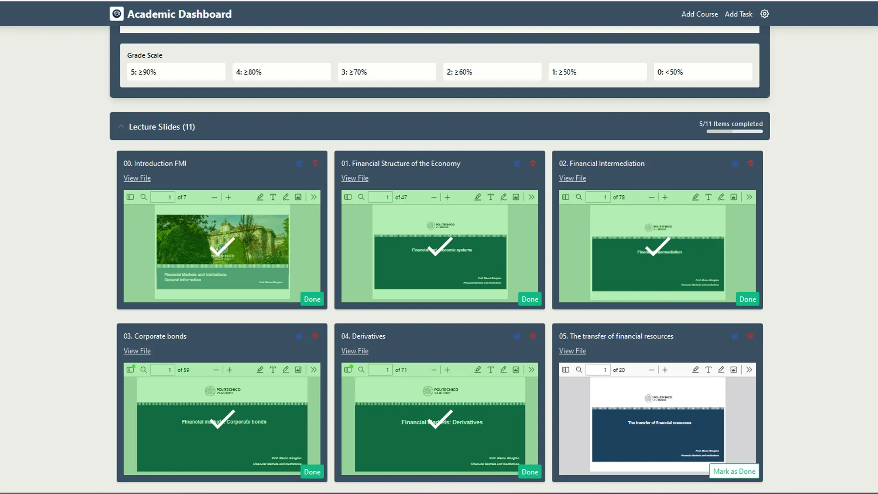878x494 pixels.
Task: Toggle the sidebar panel in the 01 Financial Structure viewer
Action: click(x=348, y=197)
